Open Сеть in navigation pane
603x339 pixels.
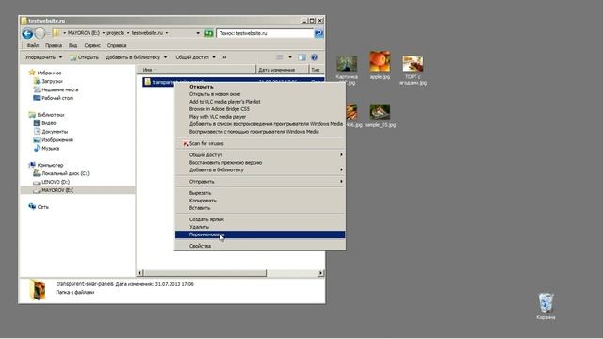[x=39, y=207]
